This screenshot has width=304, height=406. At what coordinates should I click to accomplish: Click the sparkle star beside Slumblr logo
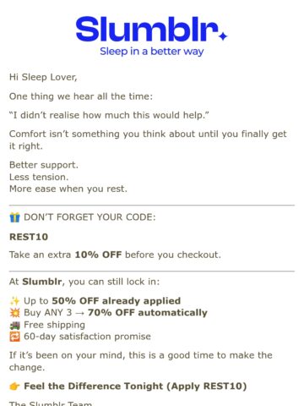223,36
